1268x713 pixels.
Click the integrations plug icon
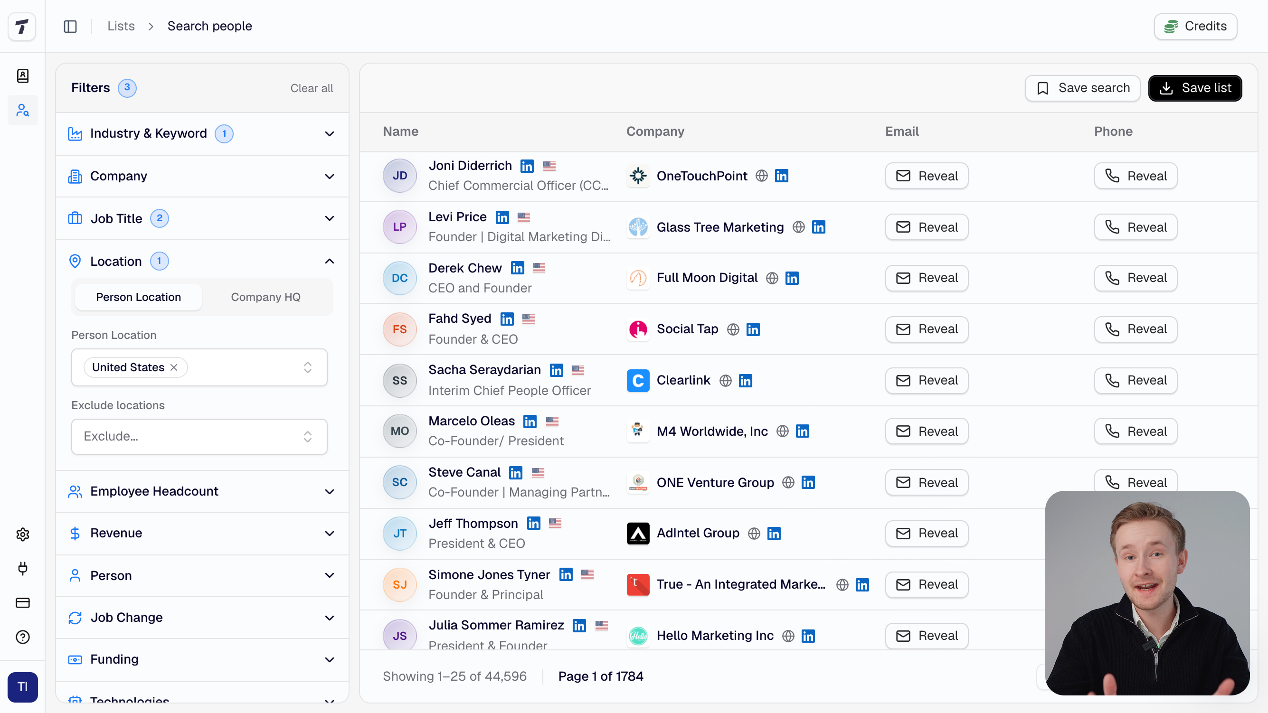click(23, 568)
